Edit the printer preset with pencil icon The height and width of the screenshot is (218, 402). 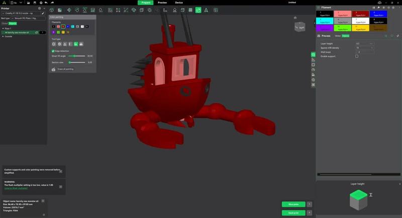[43, 14]
